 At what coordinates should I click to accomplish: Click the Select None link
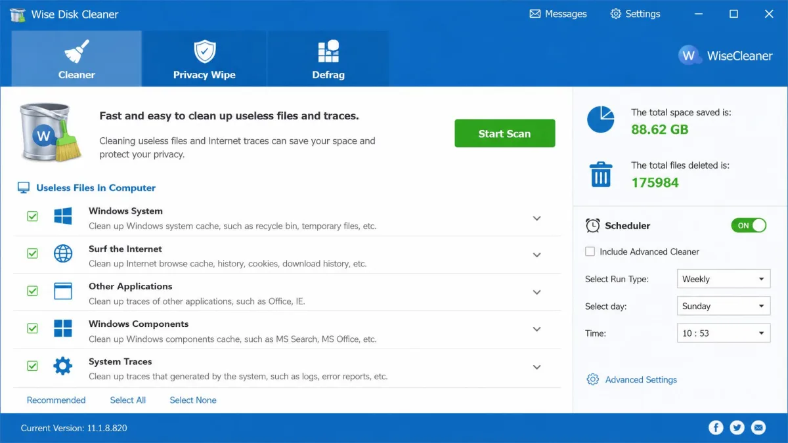point(193,400)
